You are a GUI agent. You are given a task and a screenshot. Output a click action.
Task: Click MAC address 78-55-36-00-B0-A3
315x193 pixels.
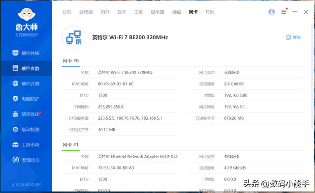point(116,168)
